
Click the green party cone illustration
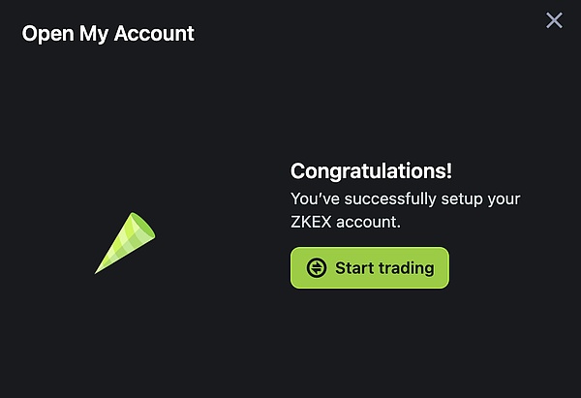tap(125, 243)
